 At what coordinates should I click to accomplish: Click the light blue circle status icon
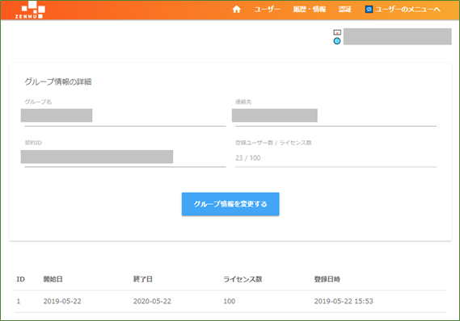[337, 41]
